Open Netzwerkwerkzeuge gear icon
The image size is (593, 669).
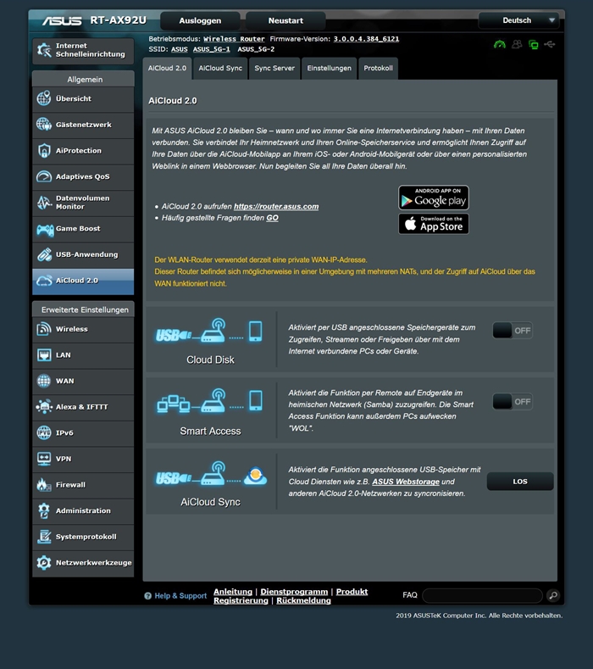click(44, 563)
